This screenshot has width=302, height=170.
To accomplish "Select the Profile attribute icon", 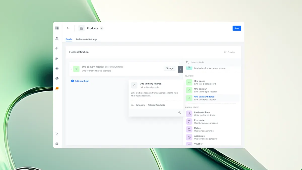I will tap(189, 114).
